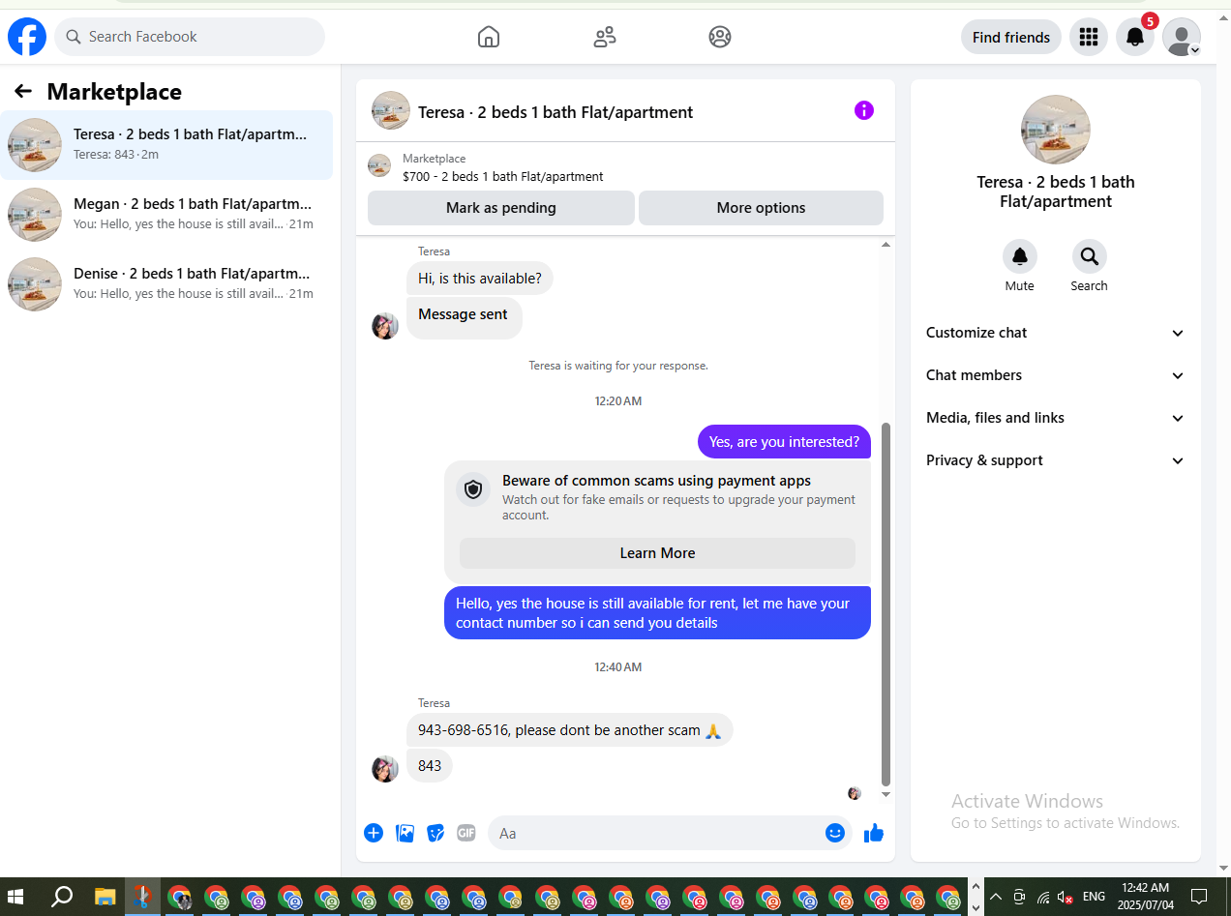Screen dimensions: 1231x916
Task: Attach a photo file icon
Action: coord(405,833)
